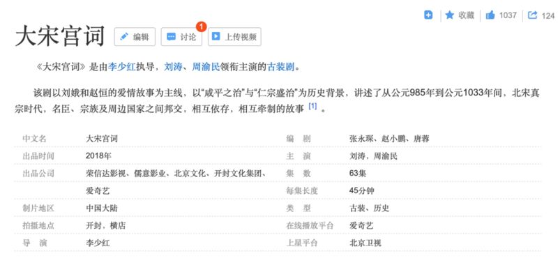Select the 类型 value 古装、历史

click(370, 208)
